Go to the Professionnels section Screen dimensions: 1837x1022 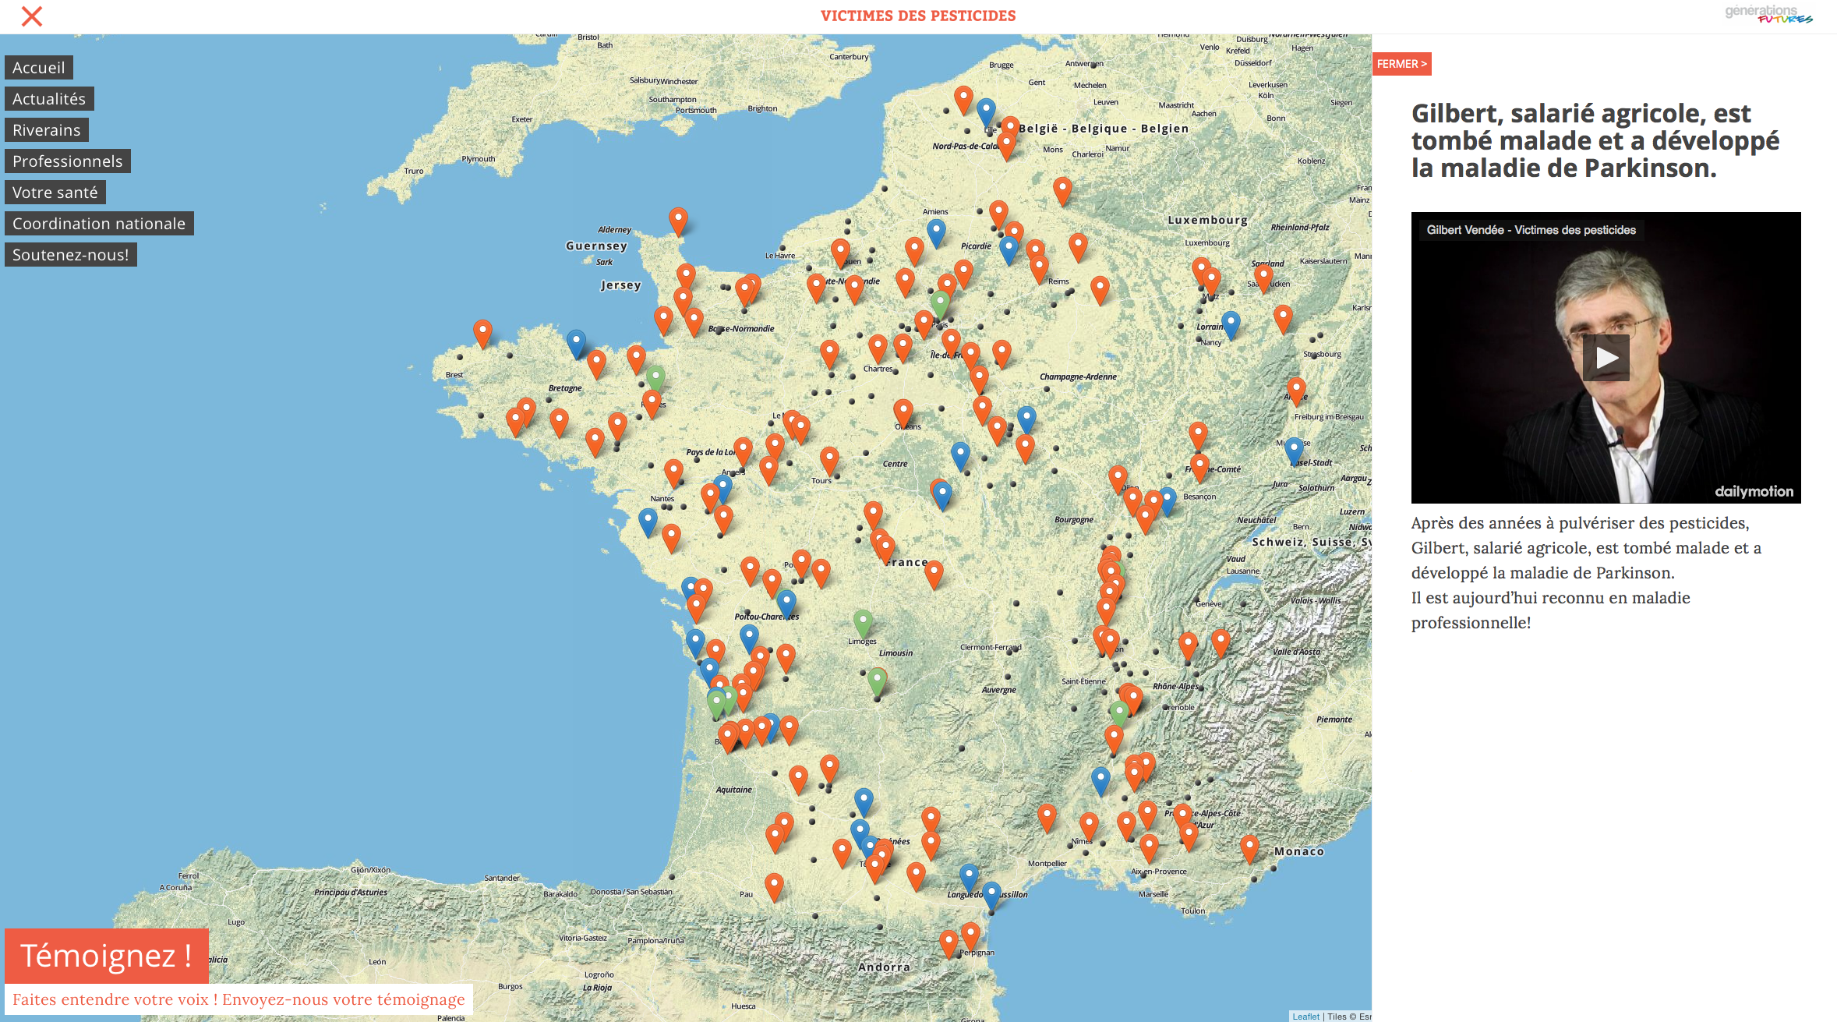pos(68,161)
